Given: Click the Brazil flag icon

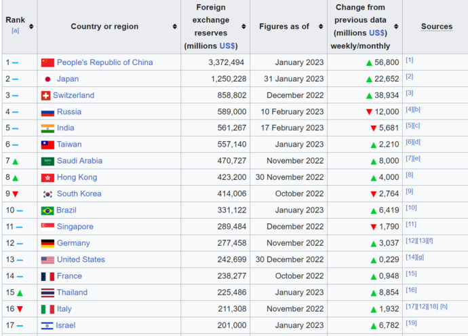Looking at the screenshot, I should click(47, 210).
